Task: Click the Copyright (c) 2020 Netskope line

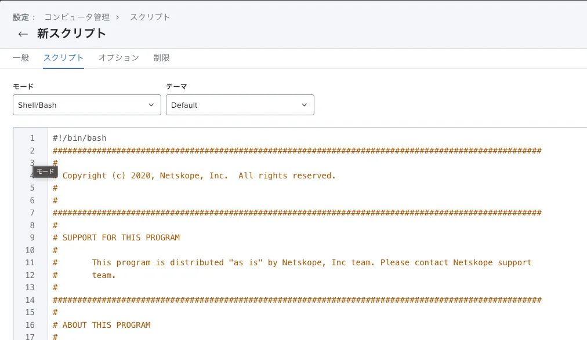Action: point(199,176)
